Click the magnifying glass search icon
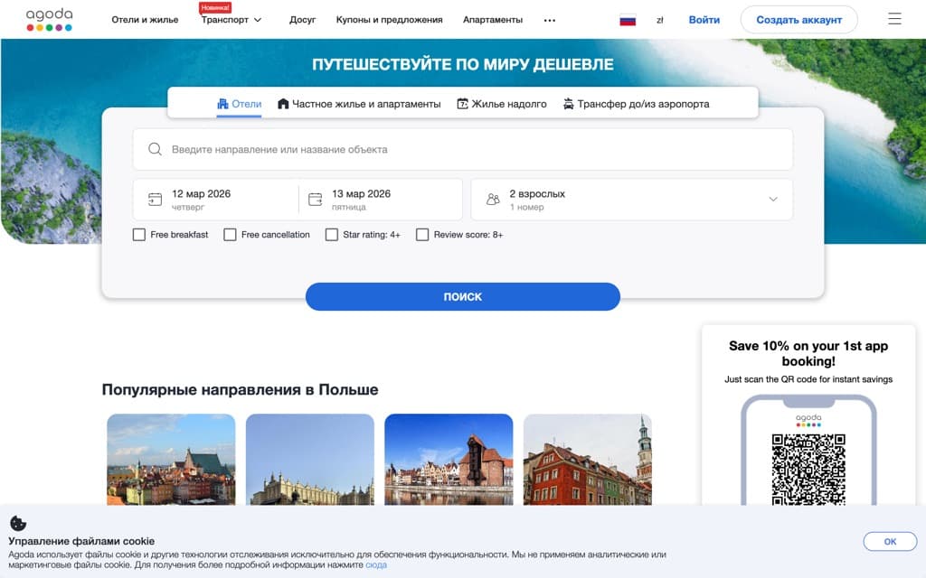This screenshot has height=578, width=926. (x=154, y=149)
